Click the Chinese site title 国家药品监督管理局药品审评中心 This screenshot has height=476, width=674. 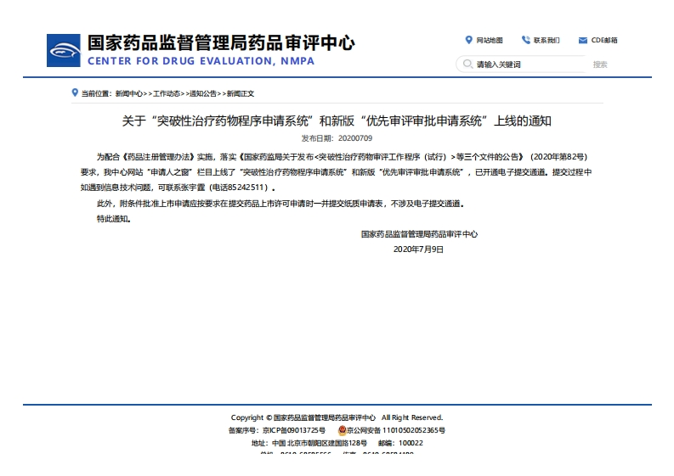[x=221, y=43]
